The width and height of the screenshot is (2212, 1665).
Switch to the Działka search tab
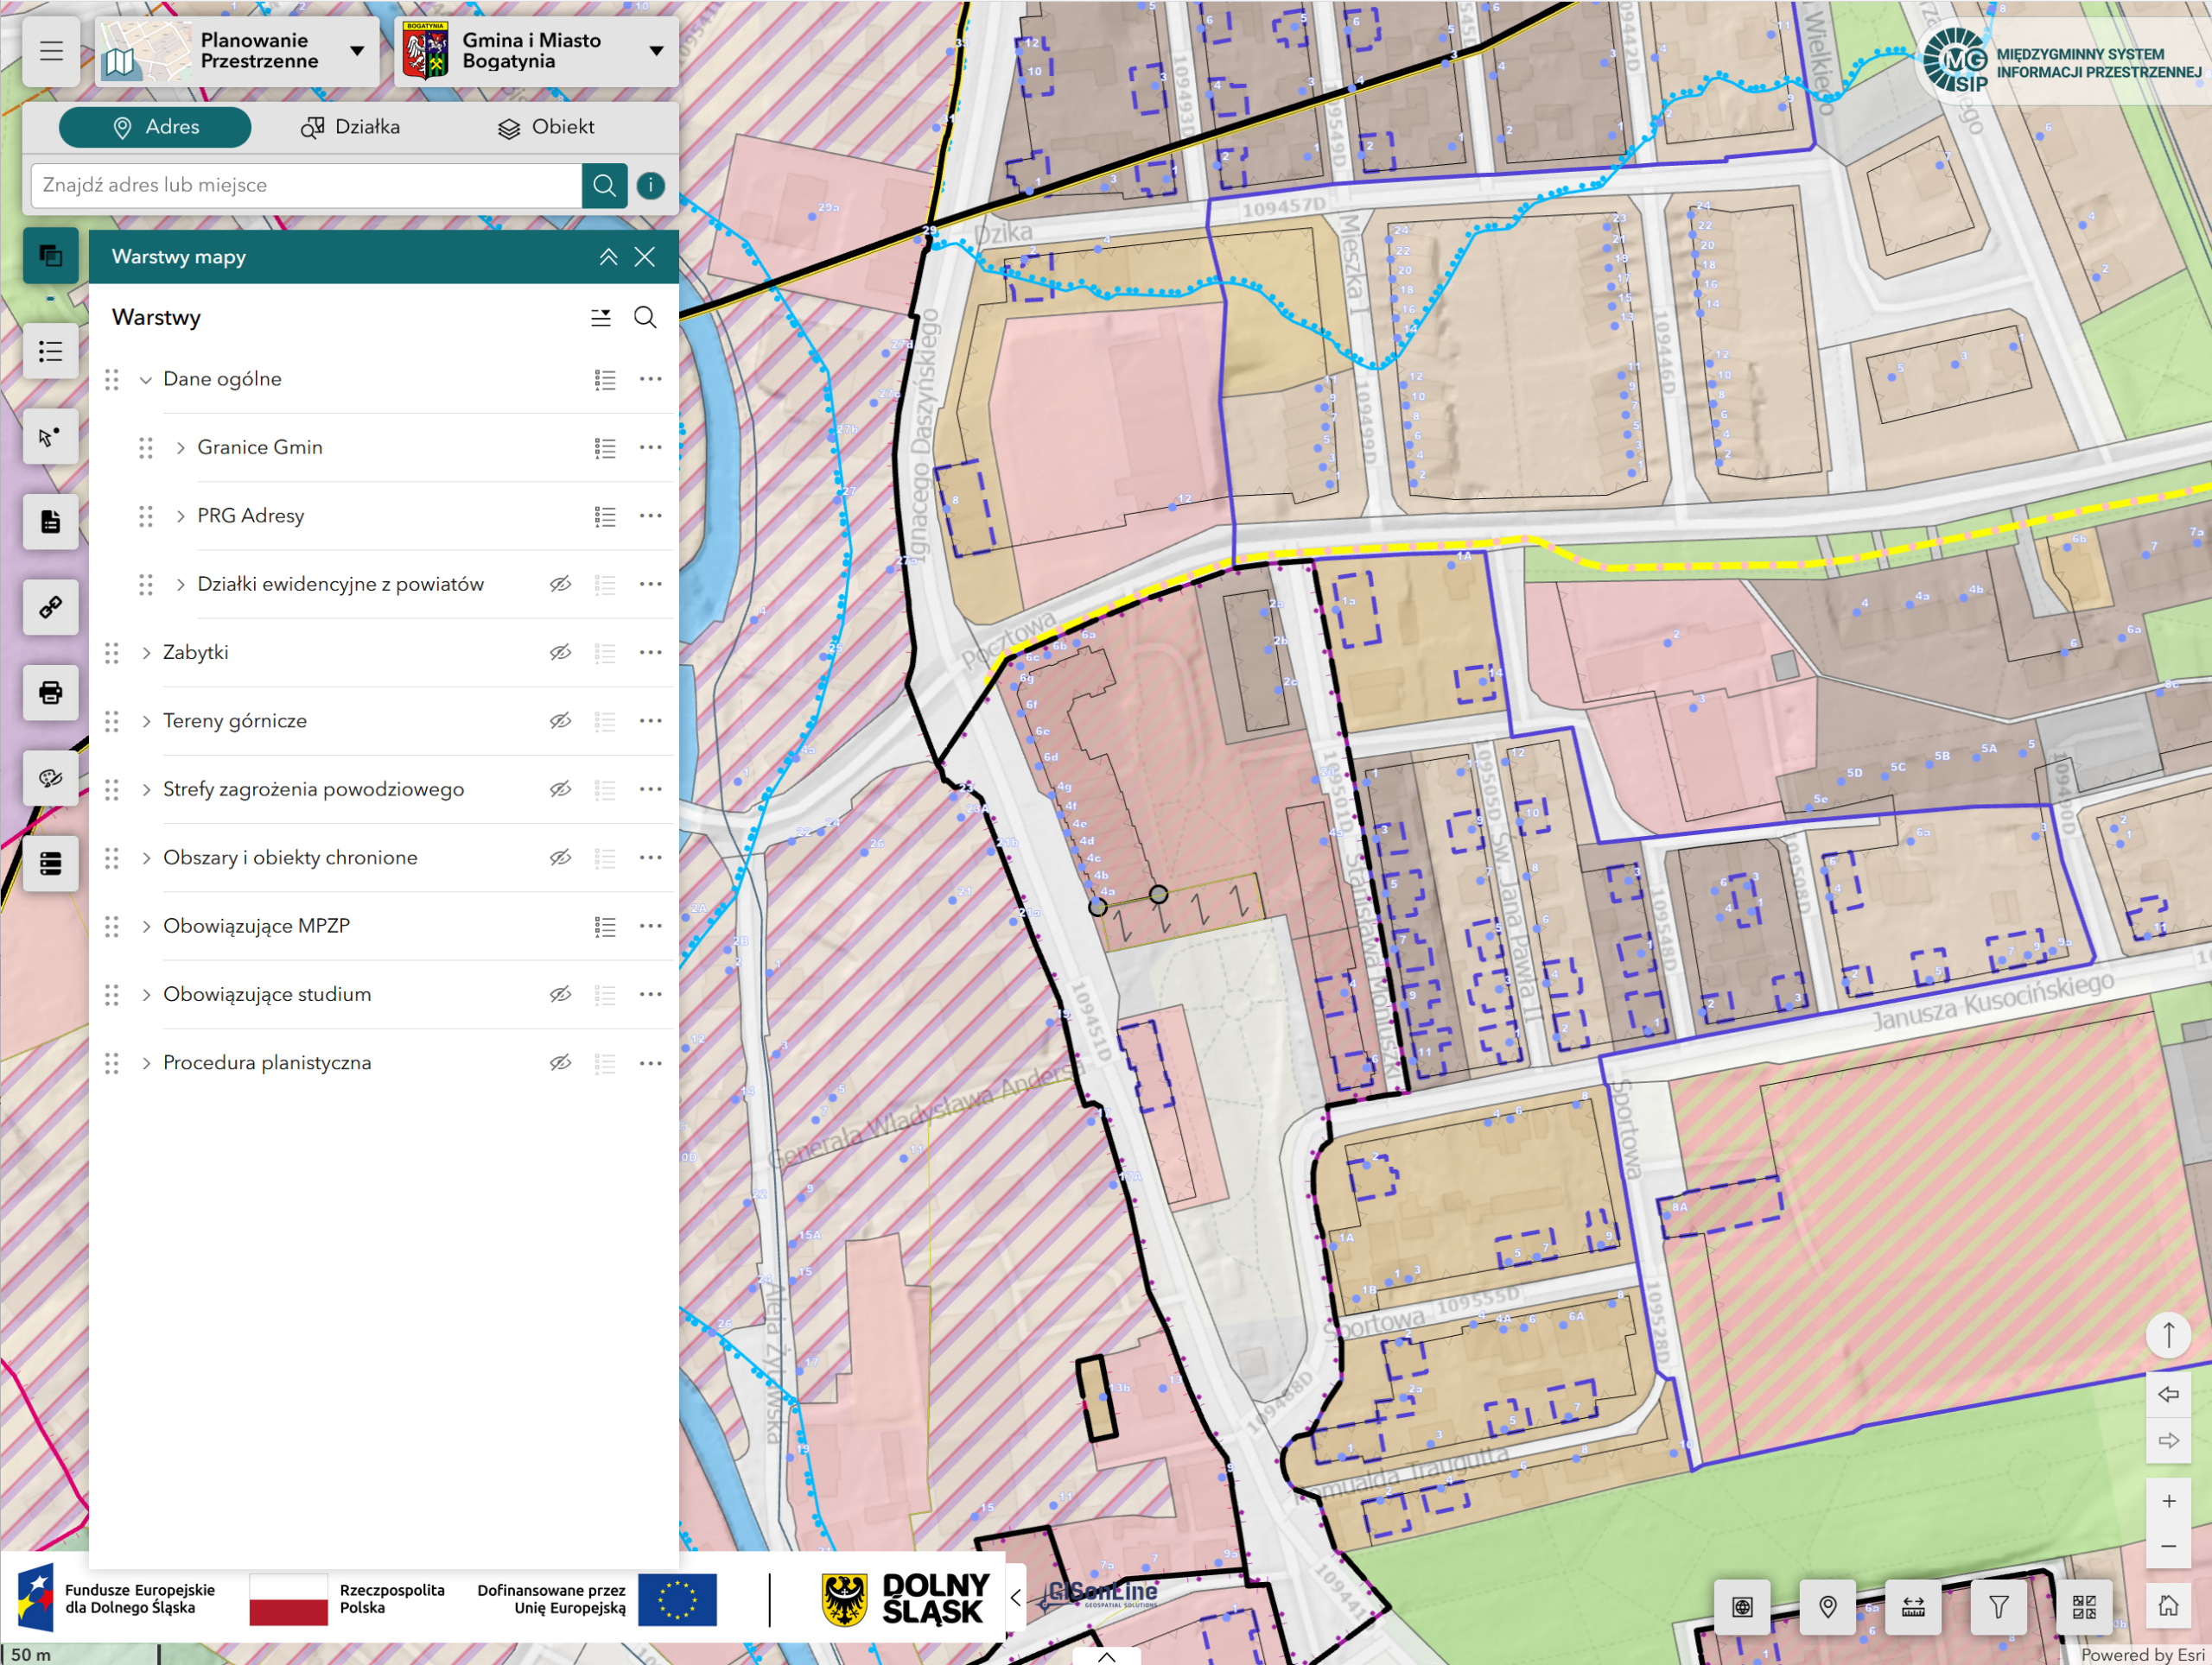coord(351,127)
